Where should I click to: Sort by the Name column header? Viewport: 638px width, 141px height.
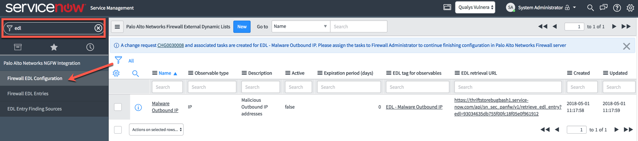(165, 73)
